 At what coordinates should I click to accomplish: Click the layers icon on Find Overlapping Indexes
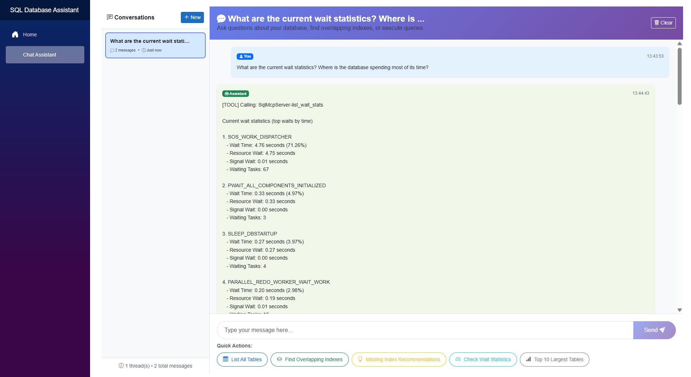[x=279, y=359]
